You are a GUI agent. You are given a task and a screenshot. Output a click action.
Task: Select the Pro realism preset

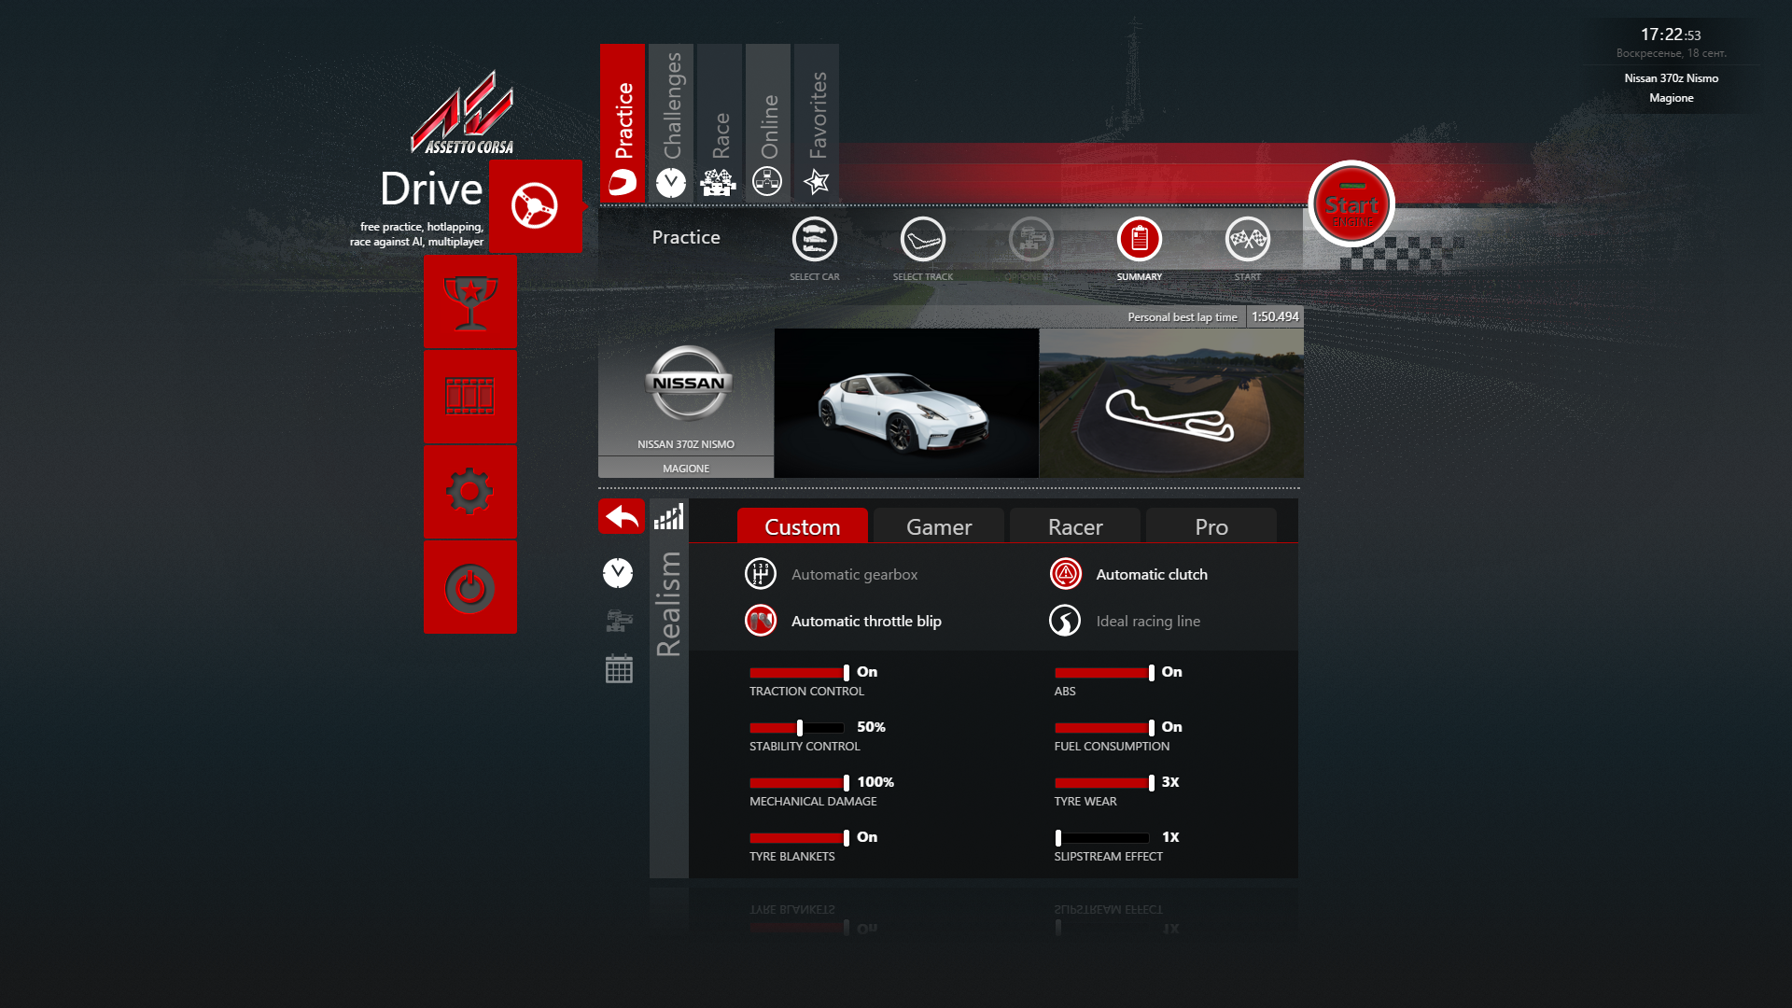point(1211,526)
